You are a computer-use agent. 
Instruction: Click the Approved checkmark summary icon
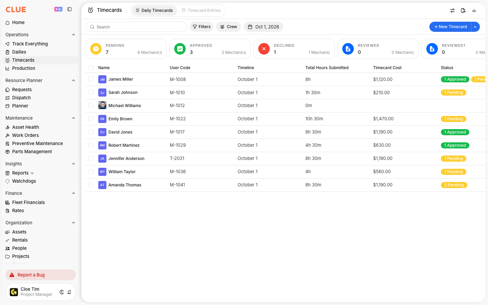(x=180, y=49)
